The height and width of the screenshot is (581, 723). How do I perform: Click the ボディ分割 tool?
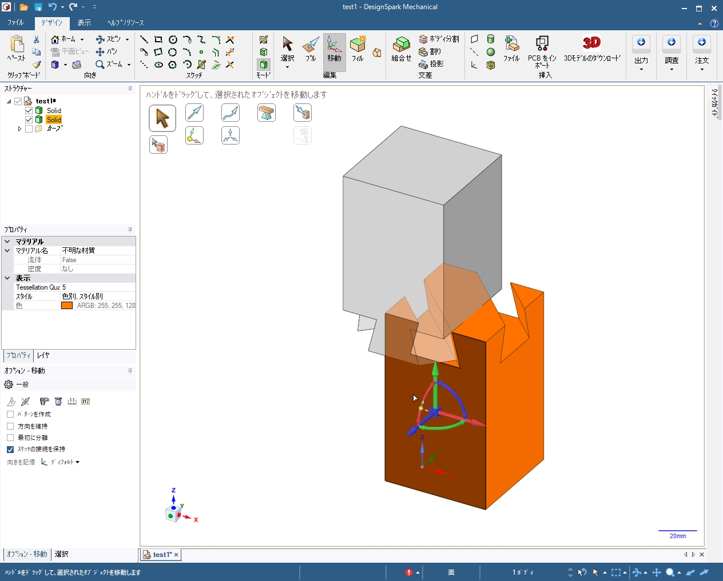(x=439, y=39)
